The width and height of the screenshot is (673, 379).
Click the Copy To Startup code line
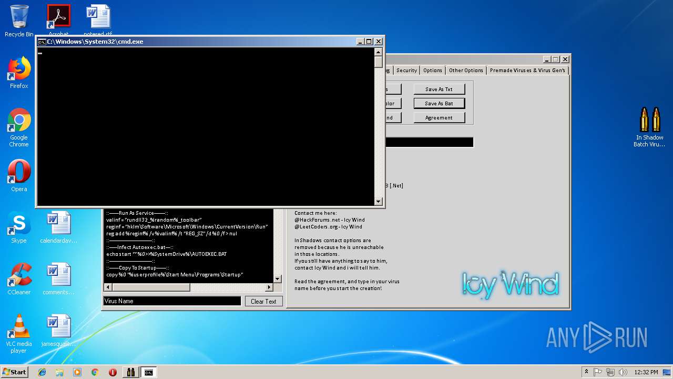click(x=137, y=268)
